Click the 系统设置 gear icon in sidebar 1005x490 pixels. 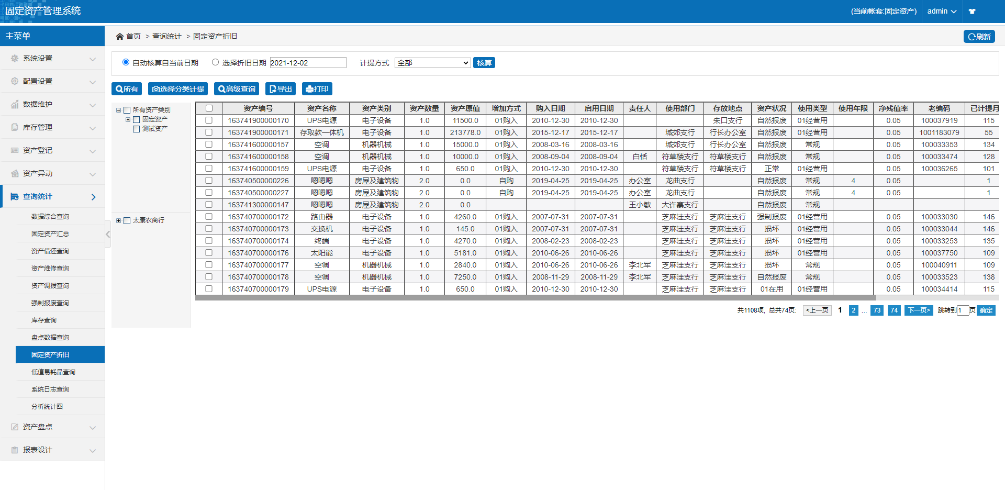coord(15,59)
